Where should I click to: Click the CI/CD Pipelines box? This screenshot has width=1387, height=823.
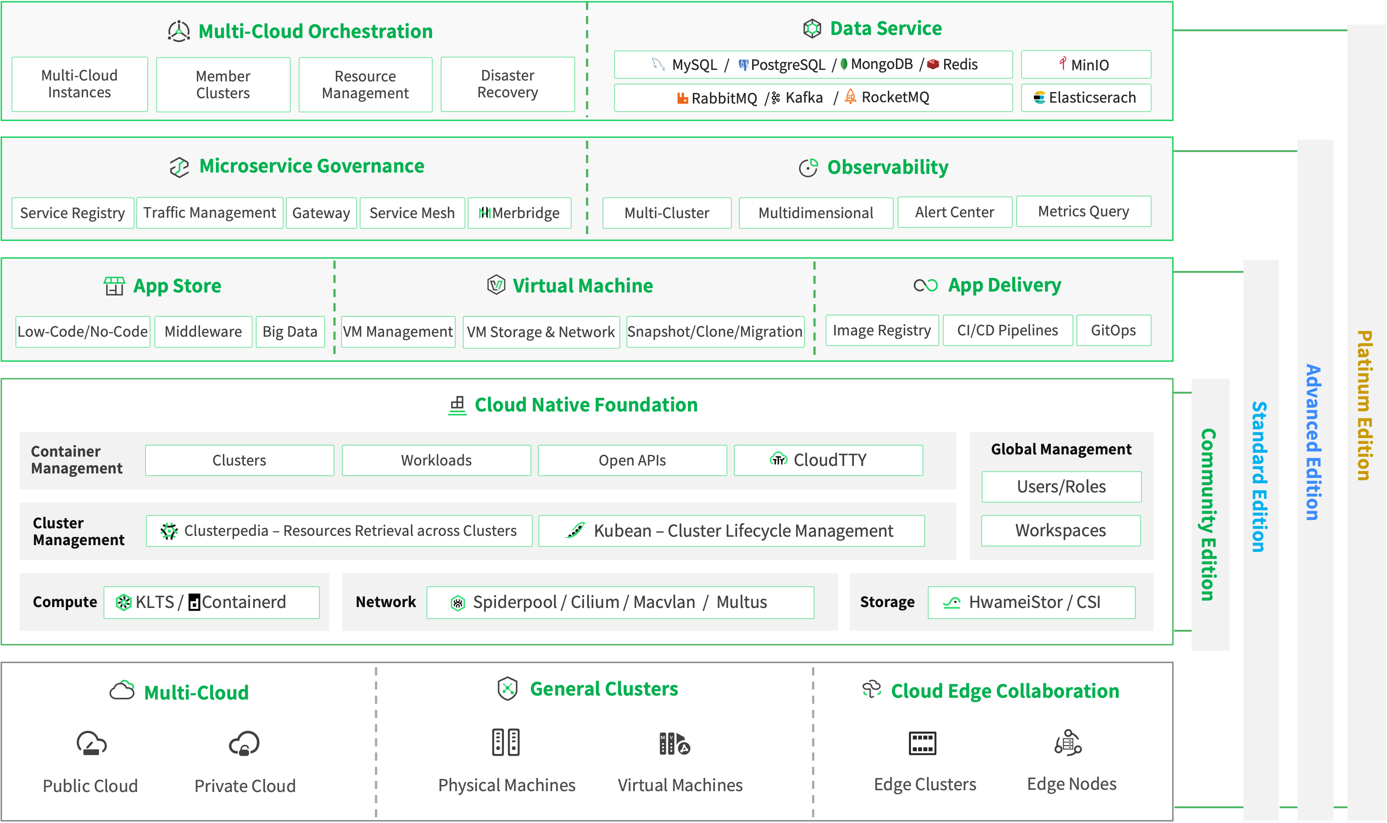coord(1007,331)
